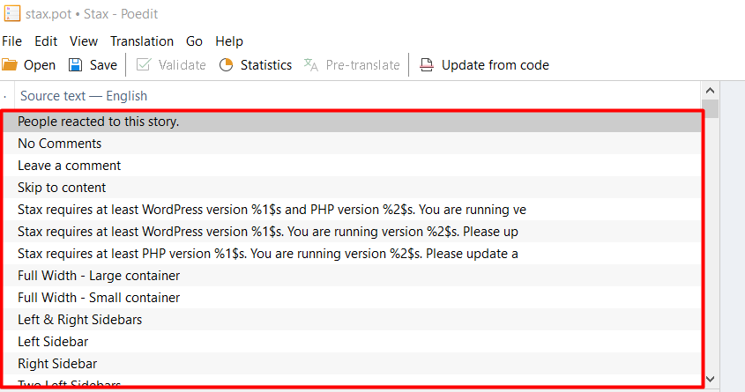Click the Poedit app icon in title bar

coord(11,13)
